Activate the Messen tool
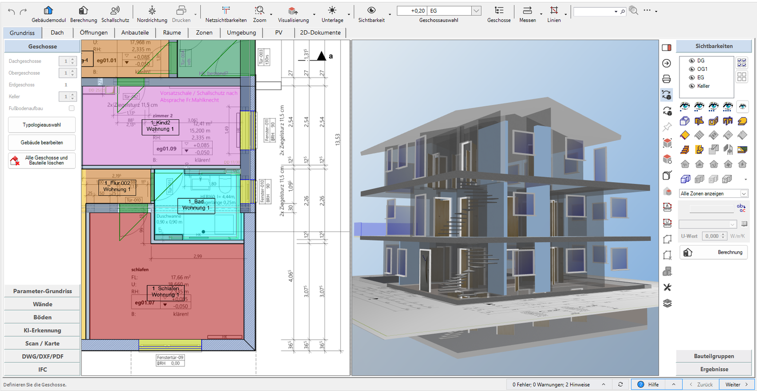 [x=528, y=14]
